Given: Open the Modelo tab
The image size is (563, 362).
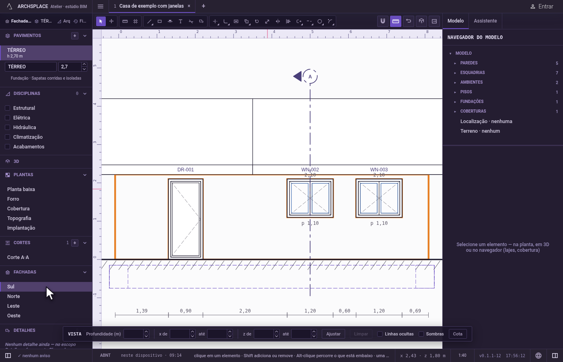Looking at the screenshot, I should (x=456, y=21).
